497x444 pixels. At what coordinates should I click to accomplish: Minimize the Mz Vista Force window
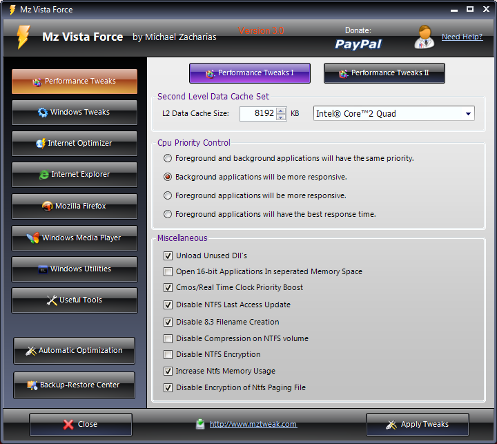pos(454,10)
